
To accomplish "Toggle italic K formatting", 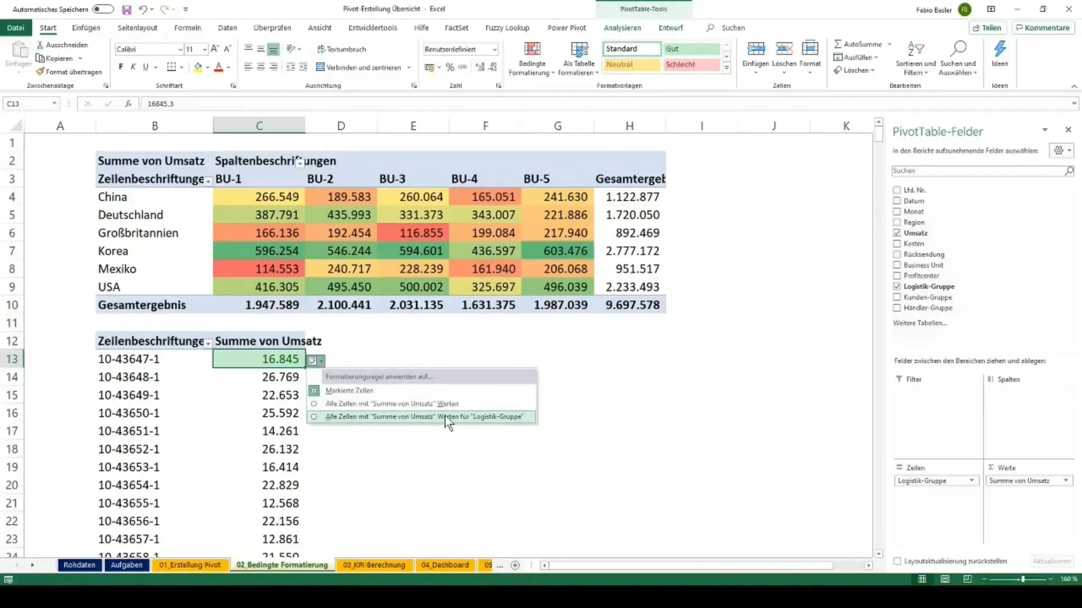I will (x=133, y=67).
